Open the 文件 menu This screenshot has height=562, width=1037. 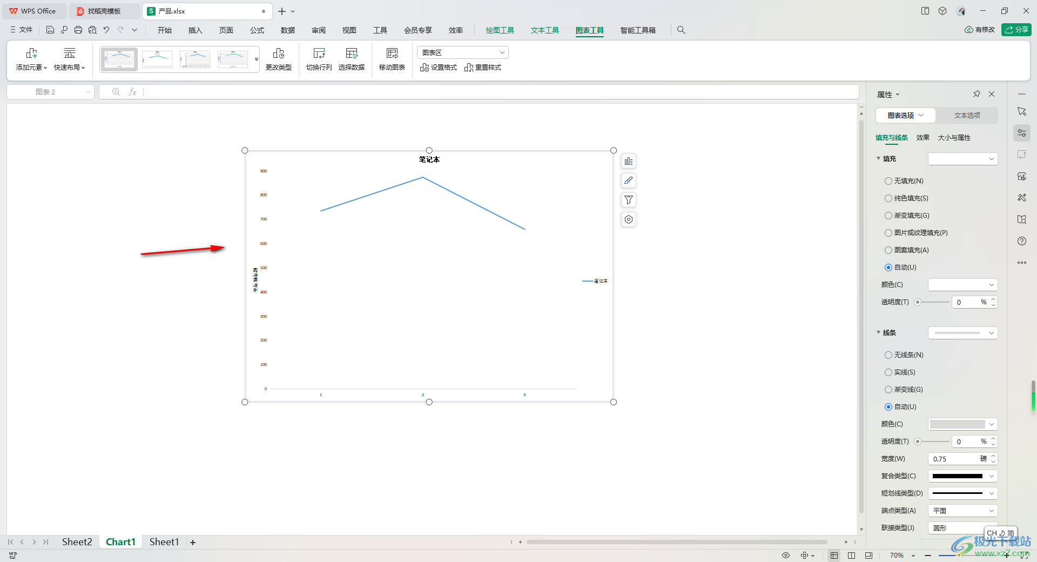(x=22, y=30)
